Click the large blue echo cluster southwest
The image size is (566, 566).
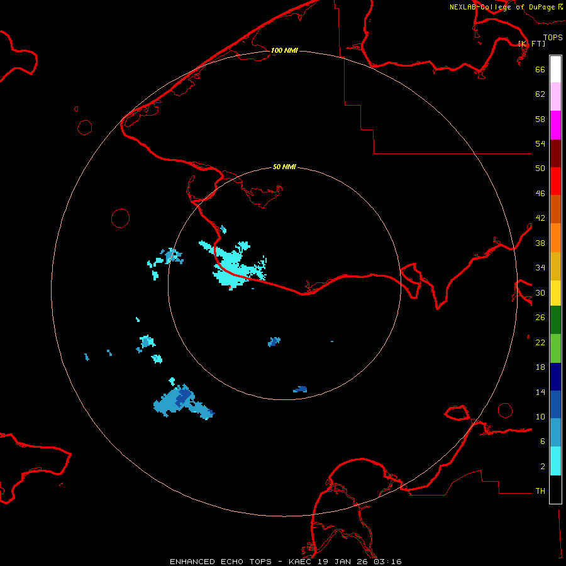tap(184, 402)
